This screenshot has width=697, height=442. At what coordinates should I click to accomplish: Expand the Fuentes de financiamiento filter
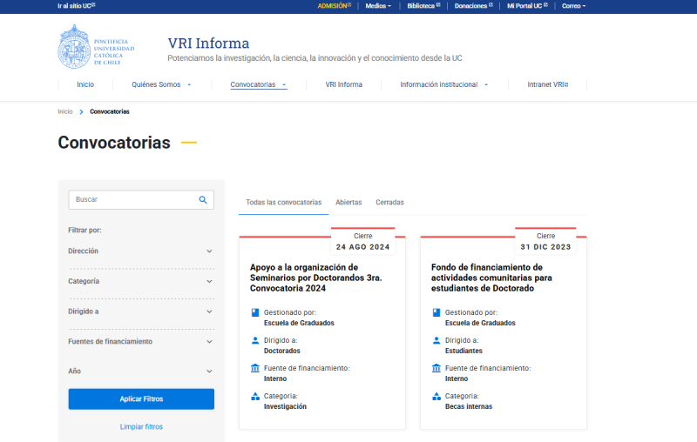141,342
